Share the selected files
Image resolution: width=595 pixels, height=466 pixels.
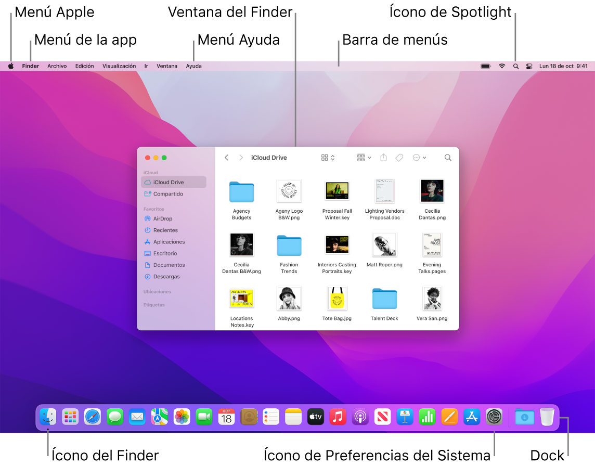(384, 157)
